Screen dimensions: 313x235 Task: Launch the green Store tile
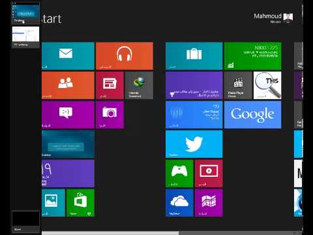pos(80,203)
